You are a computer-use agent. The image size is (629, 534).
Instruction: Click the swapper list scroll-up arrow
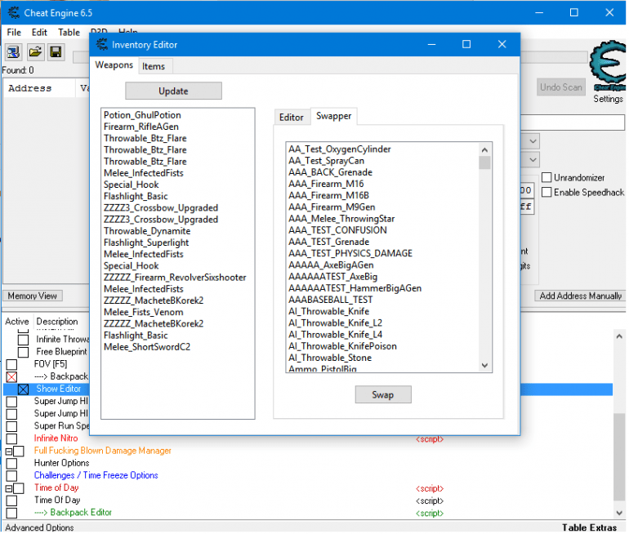tap(484, 149)
